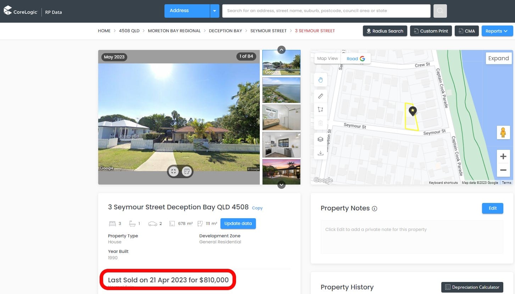Screen dimensions: 515x294
Task: Open fullscreen photo view icon
Action: coord(173,172)
